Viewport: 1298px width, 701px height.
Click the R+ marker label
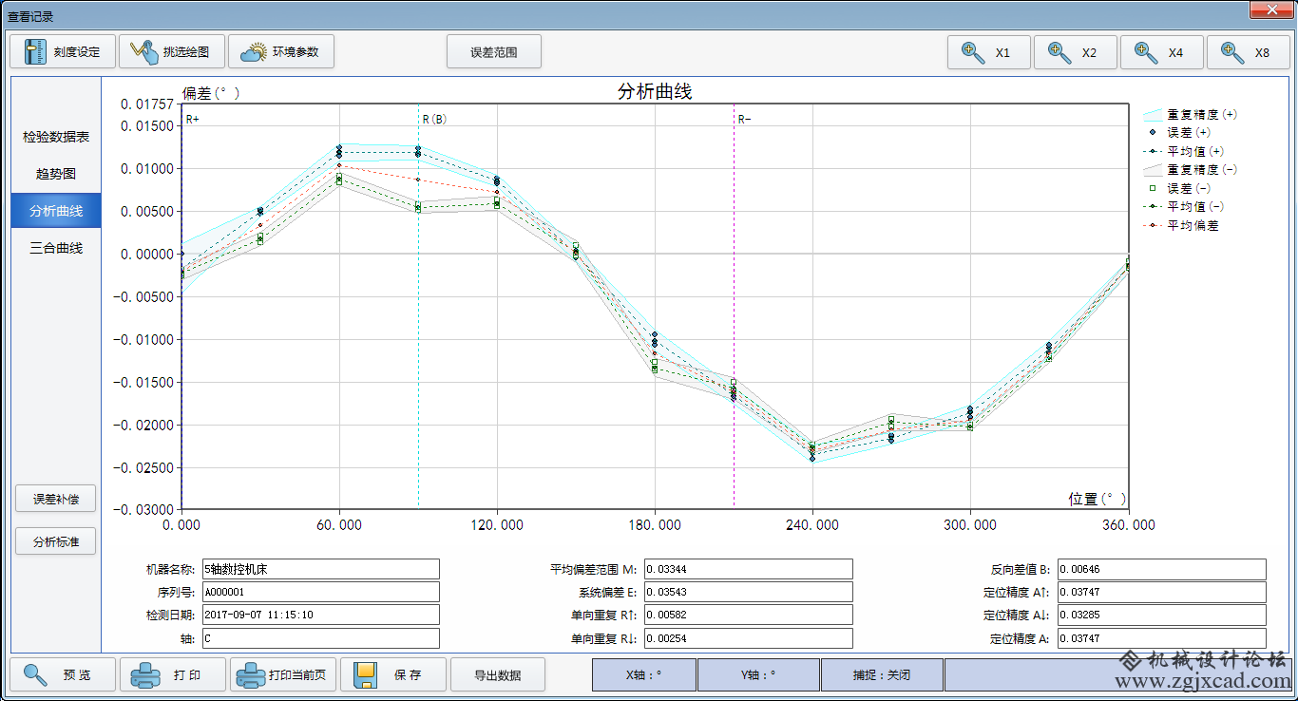193,120
